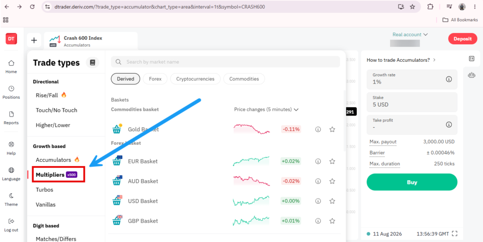The height and width of the screenshot is (242, 483).
Task: Open the browser extensions puzzle icon
Action: coord(430,7)
